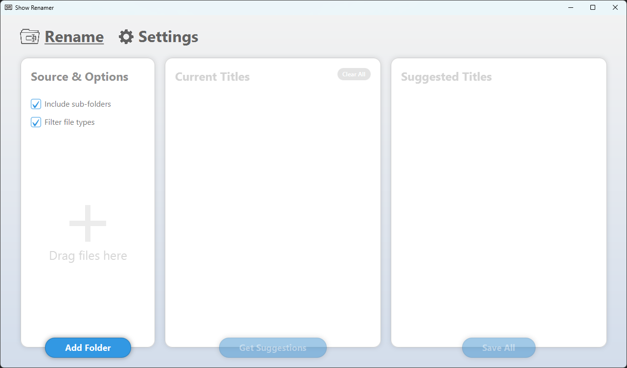Close the Show Renamer window

(x=615, y=7)
